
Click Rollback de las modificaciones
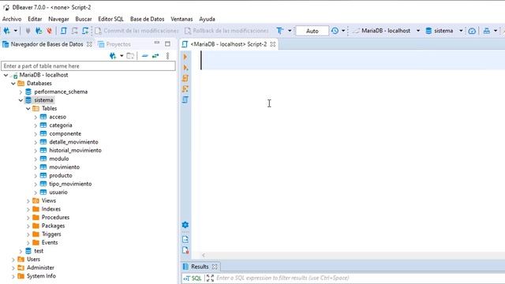click(226, 31)
